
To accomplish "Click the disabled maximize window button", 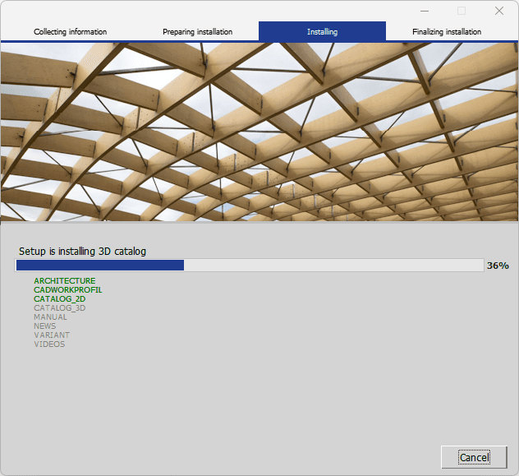I will coord(461,11).
